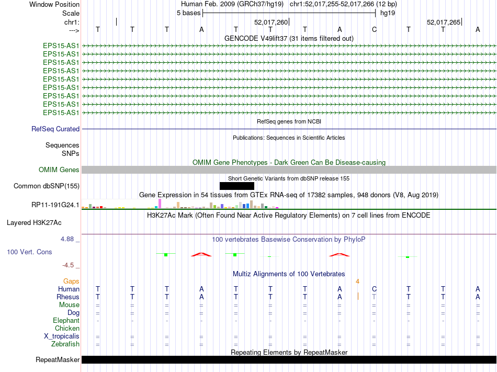Click the gray OMIM Genes bar

[289, 170]
